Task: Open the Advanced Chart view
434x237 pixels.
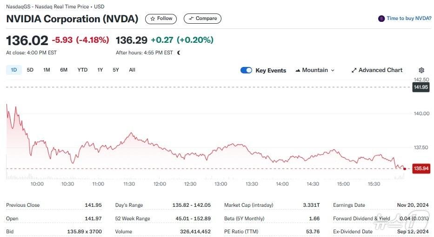Action: pyautogui.click(x=377, y=70)
